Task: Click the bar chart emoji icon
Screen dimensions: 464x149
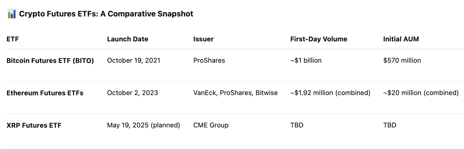Action: (12, 14)
